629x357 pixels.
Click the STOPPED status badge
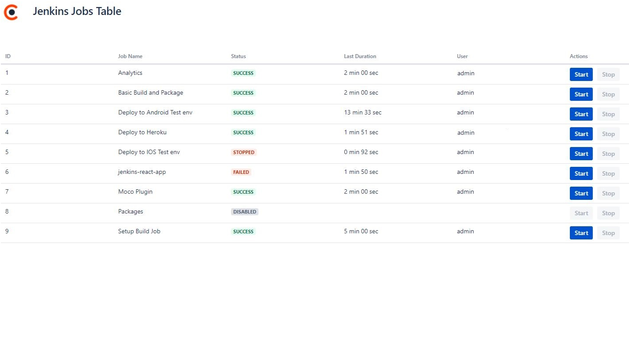pyautogui.click(x=244, y=152)
